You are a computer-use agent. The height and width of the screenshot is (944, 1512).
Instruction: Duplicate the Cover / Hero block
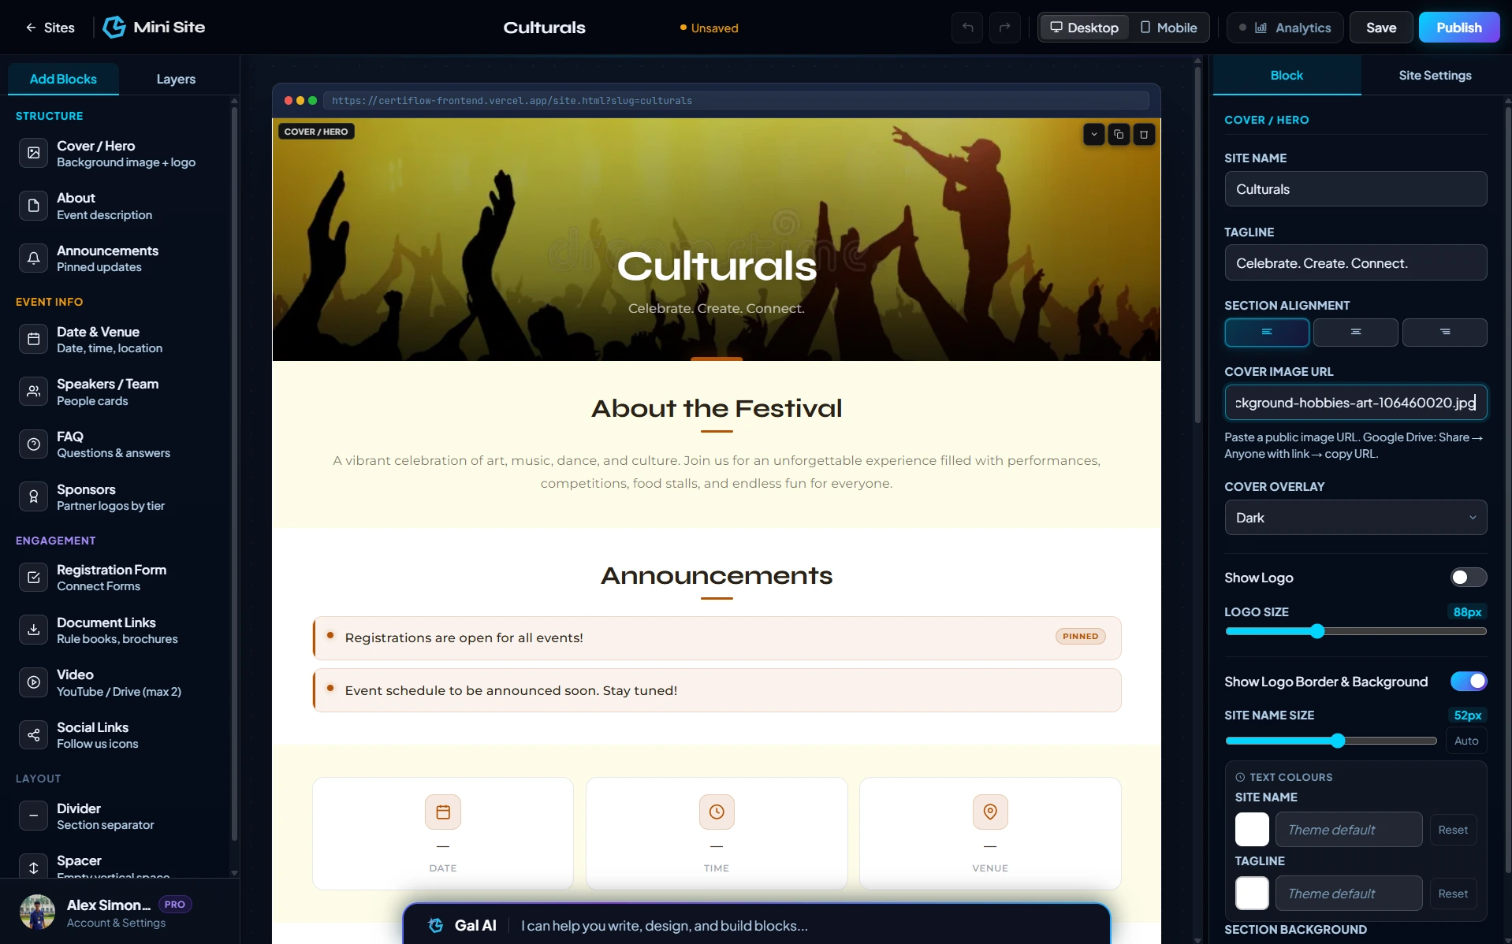(1119, 134)
